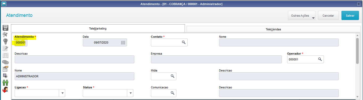Click the vertical scrollbar thumb
The image size is (363, 100).
pyautogui.click(x=357, y=51)
